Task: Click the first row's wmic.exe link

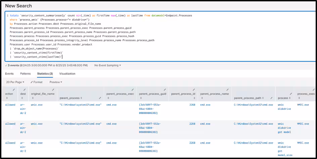Action: pos(37,105)
